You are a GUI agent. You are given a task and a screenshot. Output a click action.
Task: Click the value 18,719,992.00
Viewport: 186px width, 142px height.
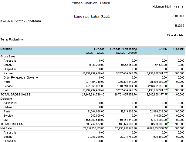point(129,111)
